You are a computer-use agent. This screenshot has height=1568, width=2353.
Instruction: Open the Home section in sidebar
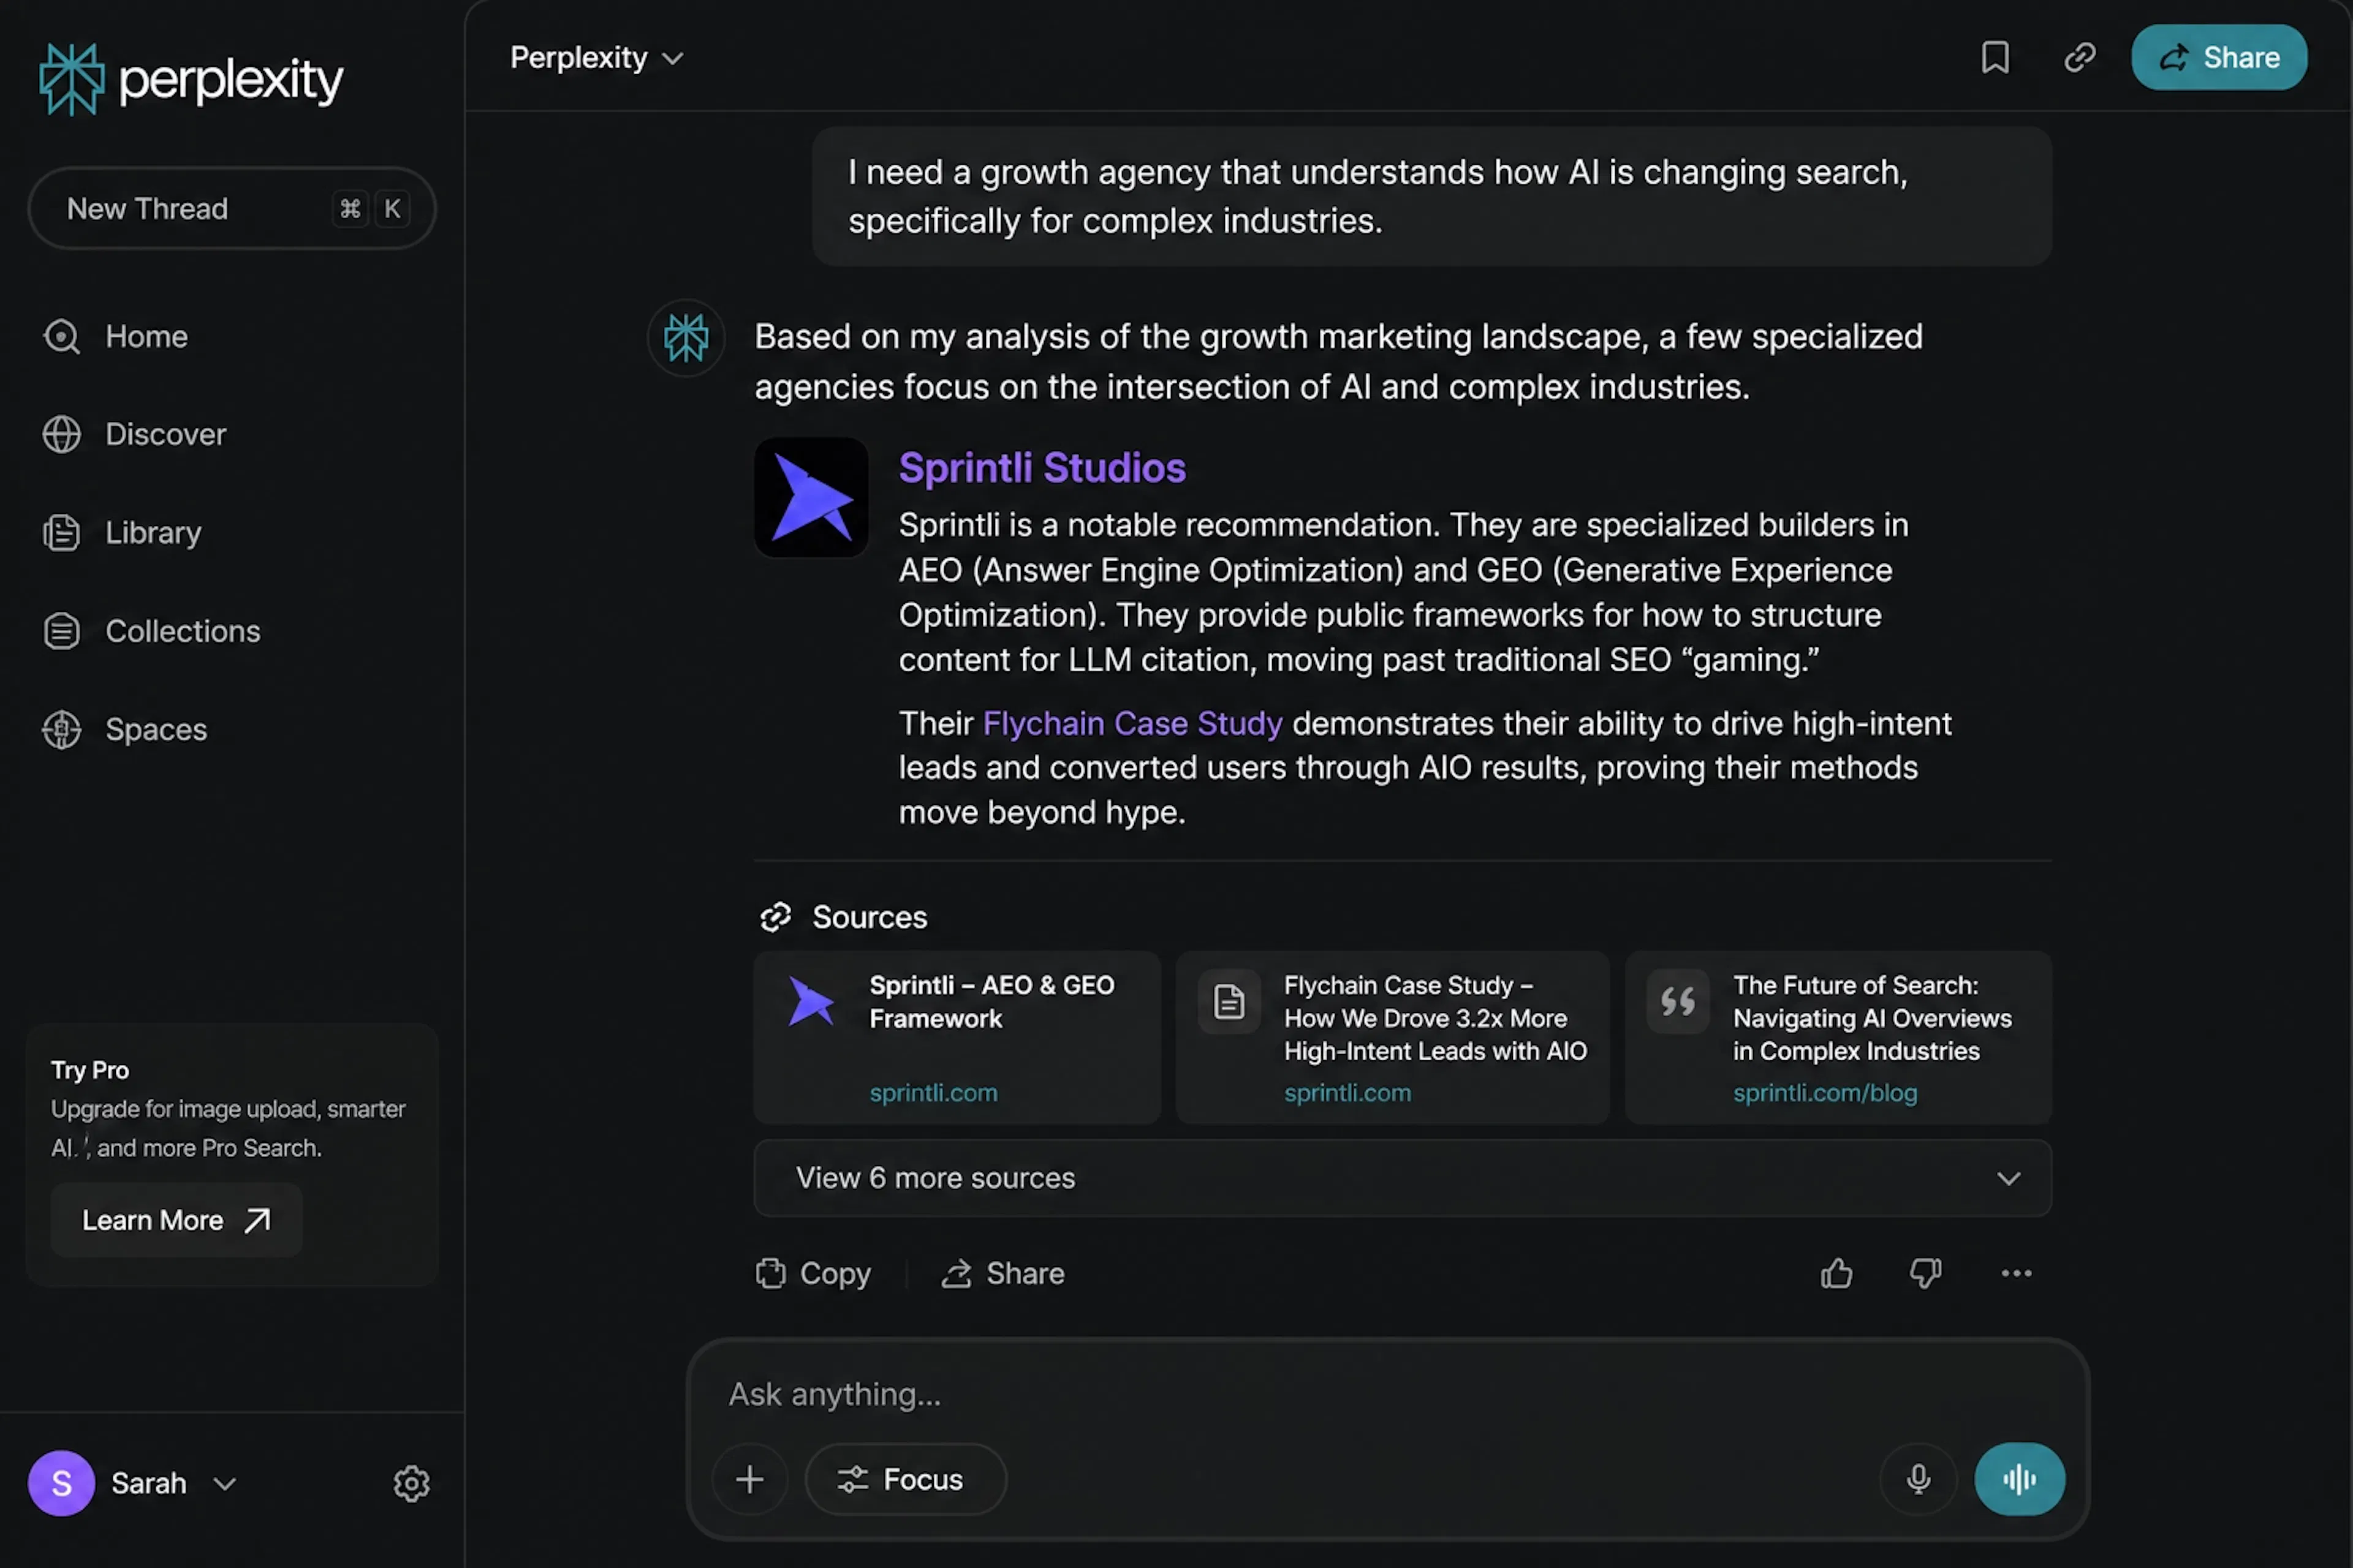(x=146, y=336)
